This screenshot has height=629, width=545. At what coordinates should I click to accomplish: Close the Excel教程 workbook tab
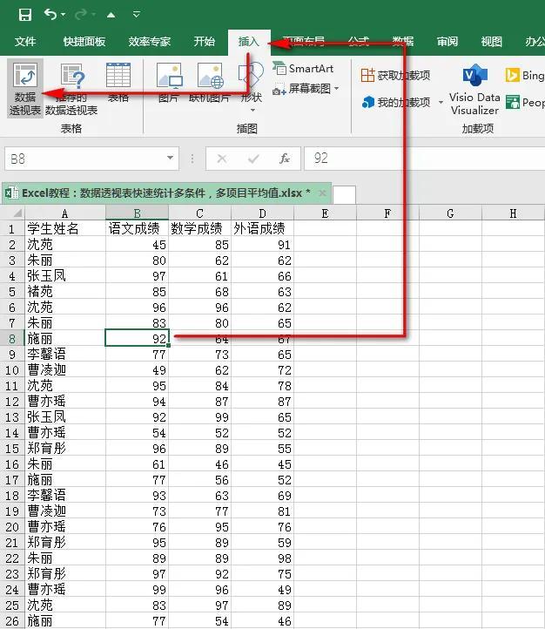coord(322,193)
